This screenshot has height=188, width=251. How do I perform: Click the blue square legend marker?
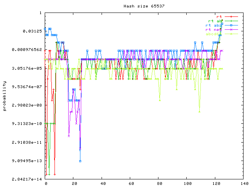coord(231,25)
